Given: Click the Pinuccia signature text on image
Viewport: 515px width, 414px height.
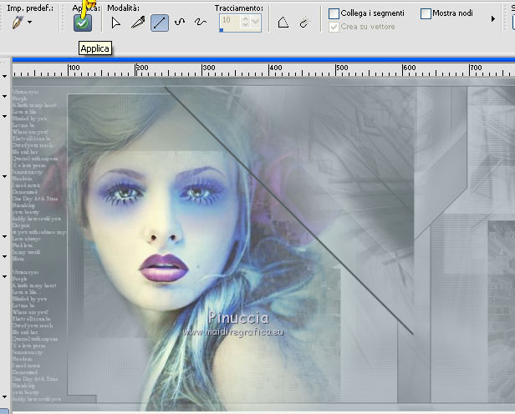Looking at the screenshot, I should tap(238, 316).
